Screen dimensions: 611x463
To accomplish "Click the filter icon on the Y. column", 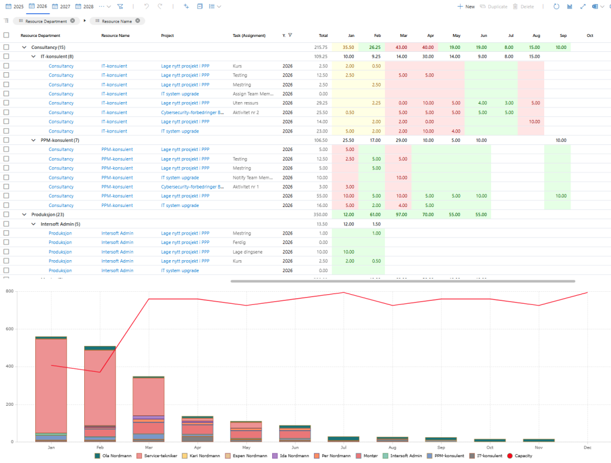I will (x=290, y=35).
